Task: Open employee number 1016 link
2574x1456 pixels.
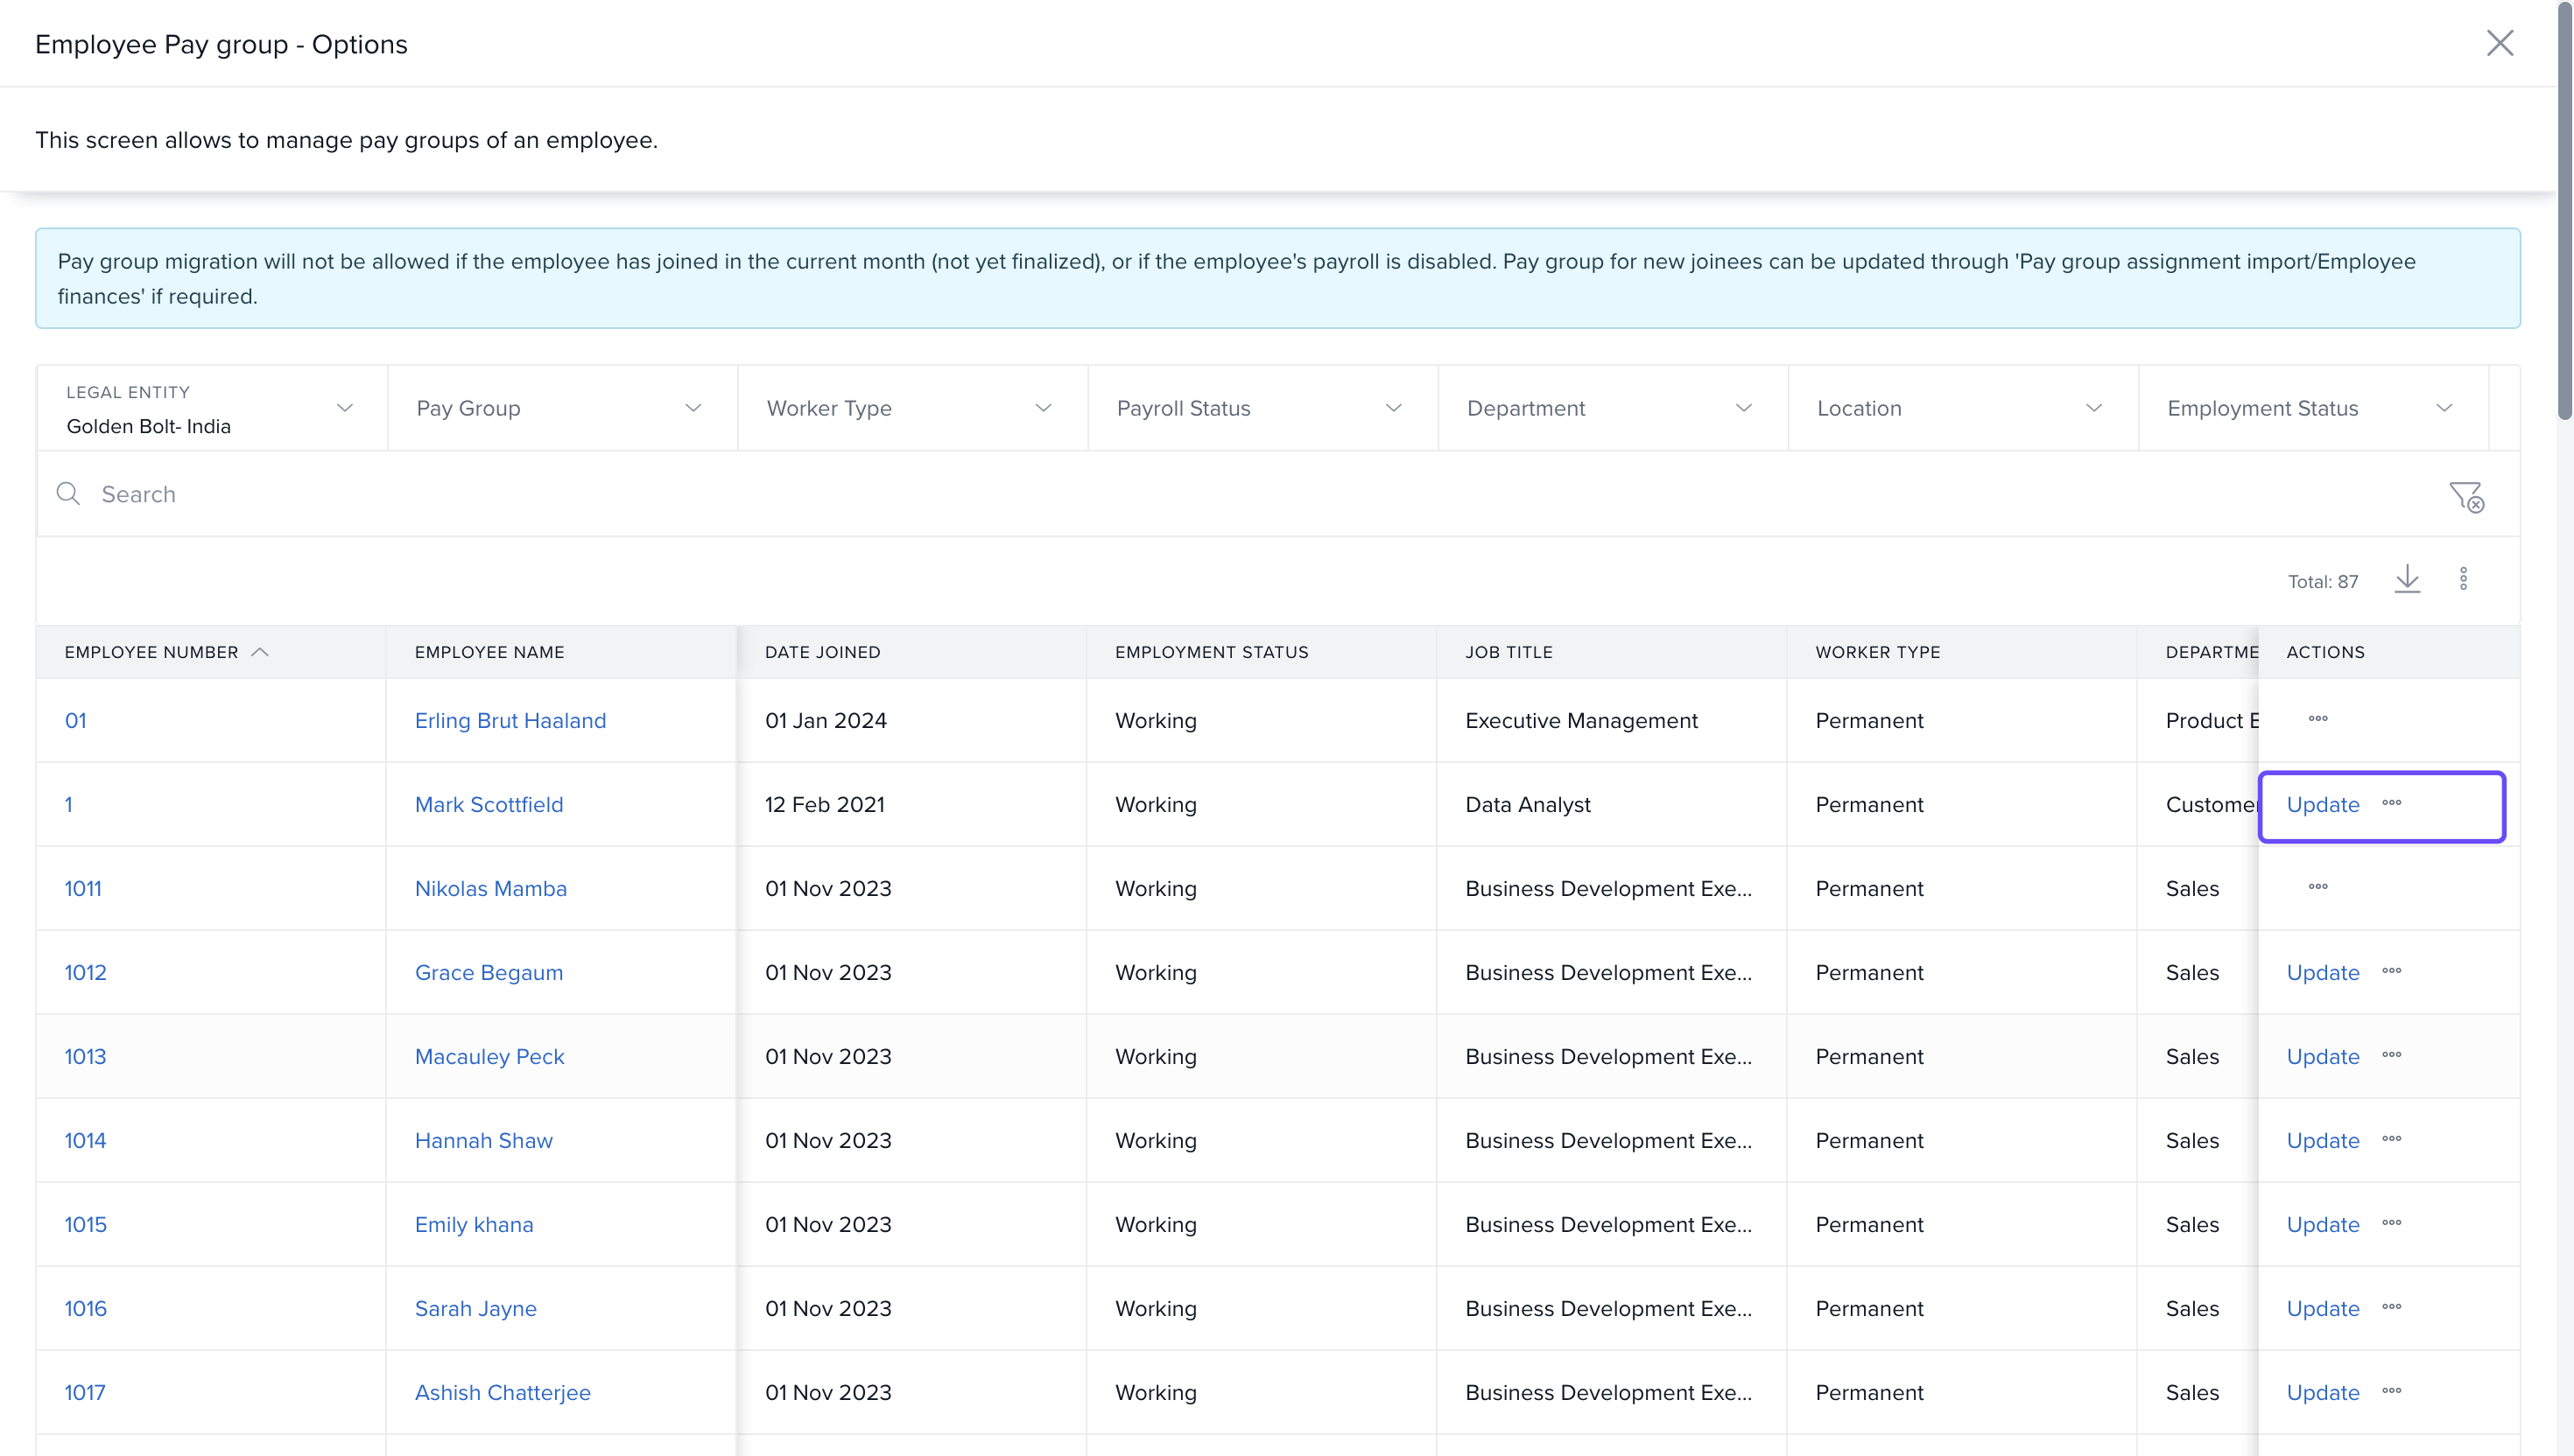Action: [85, 1309]
